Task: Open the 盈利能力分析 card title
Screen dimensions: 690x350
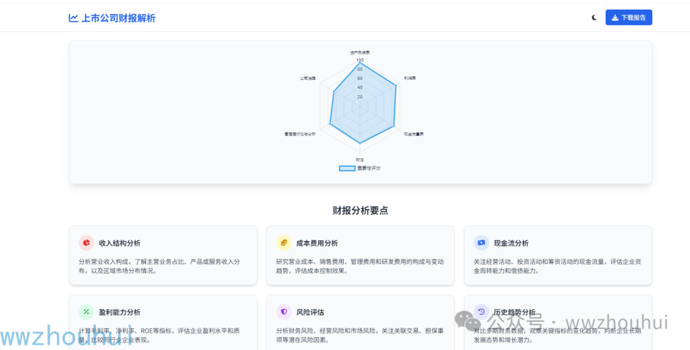Action: point(119,312)
